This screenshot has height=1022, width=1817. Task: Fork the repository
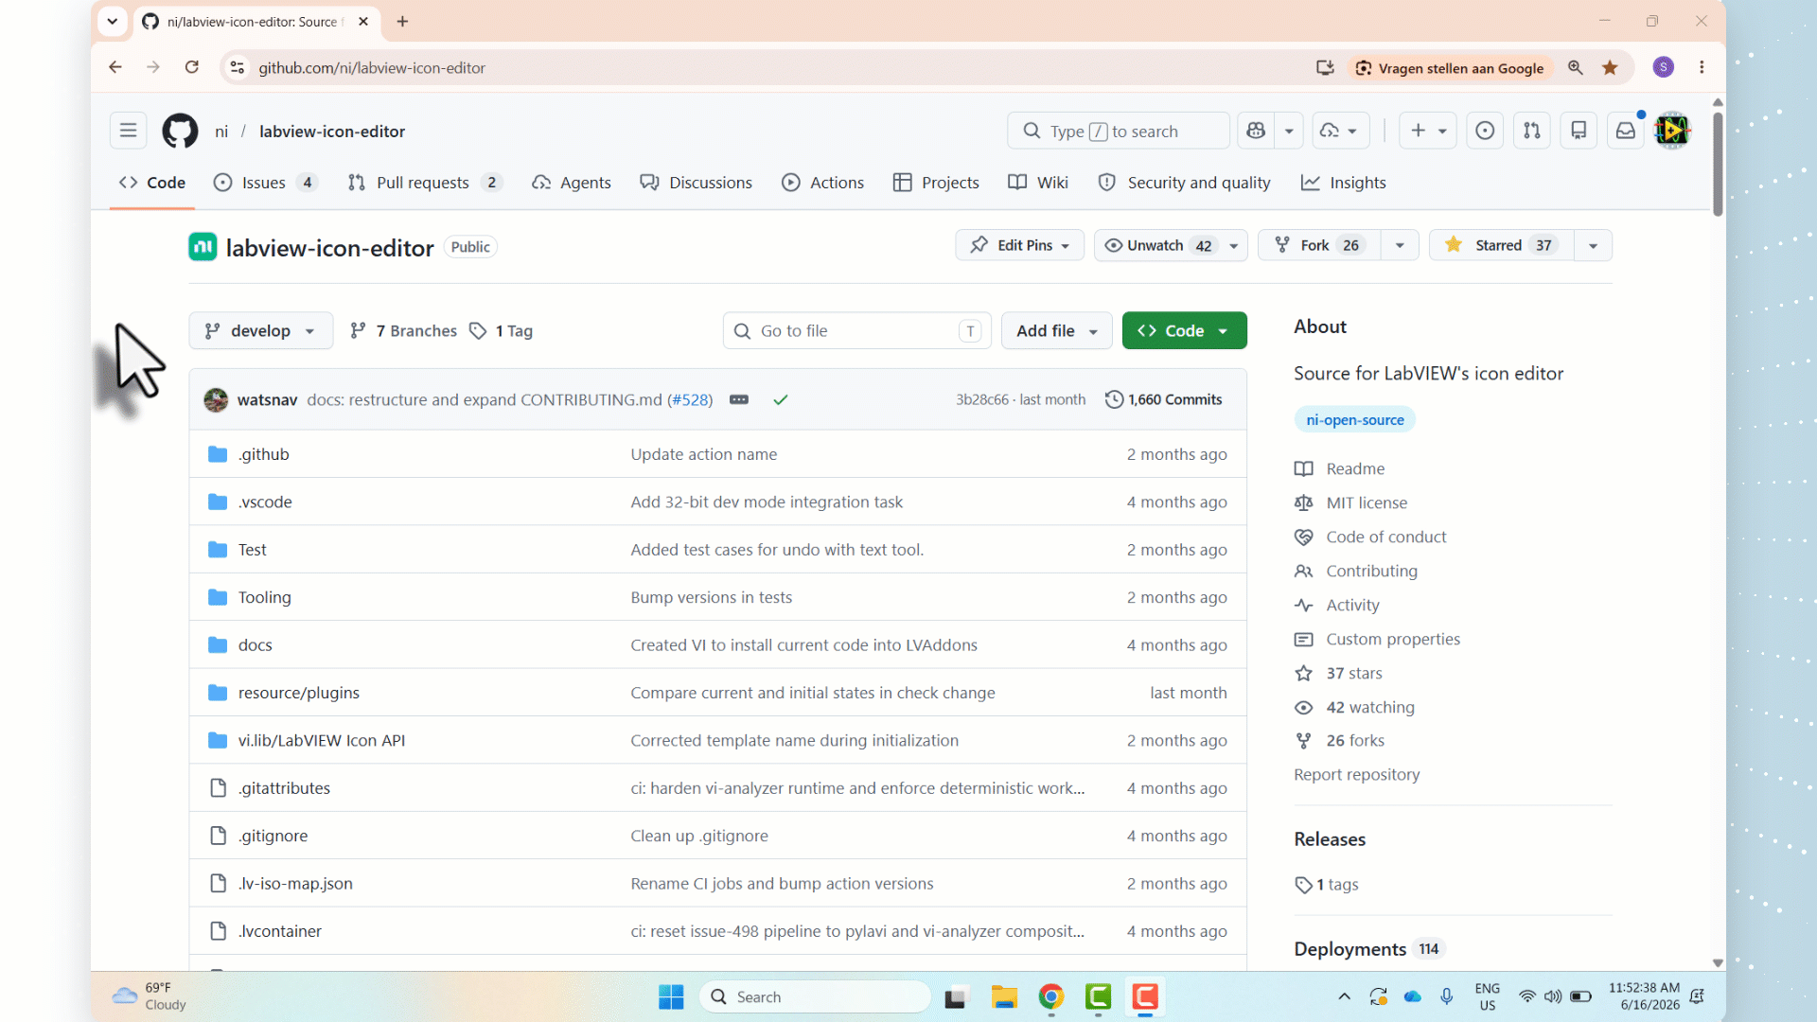point(1318,245)
